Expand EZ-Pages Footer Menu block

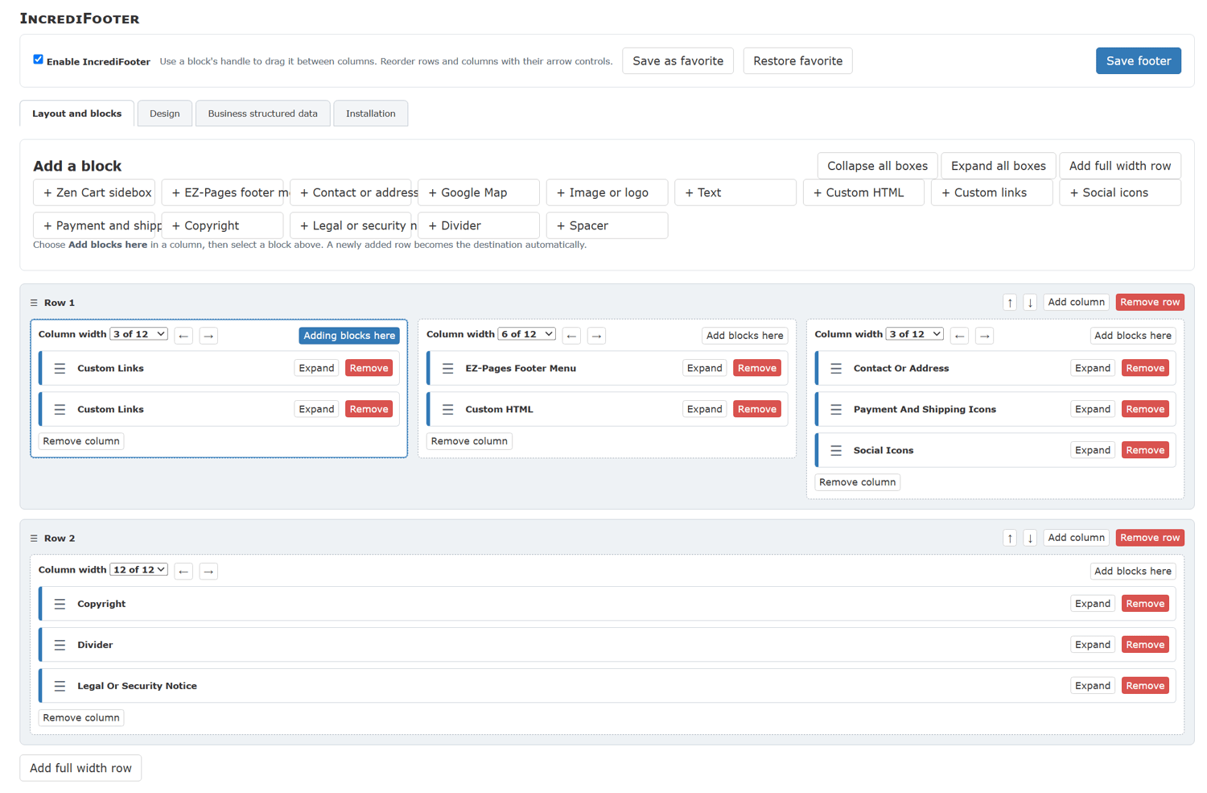point(704,368)
